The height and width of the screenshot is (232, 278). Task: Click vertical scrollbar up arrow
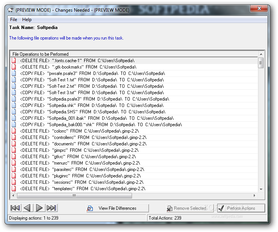[261, 54]
